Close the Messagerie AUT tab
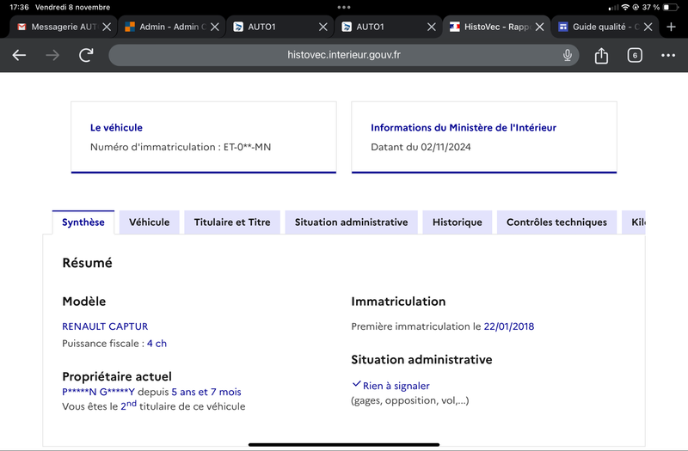The image size is (688, 451). pyautogui.click(x=107, y=27)
